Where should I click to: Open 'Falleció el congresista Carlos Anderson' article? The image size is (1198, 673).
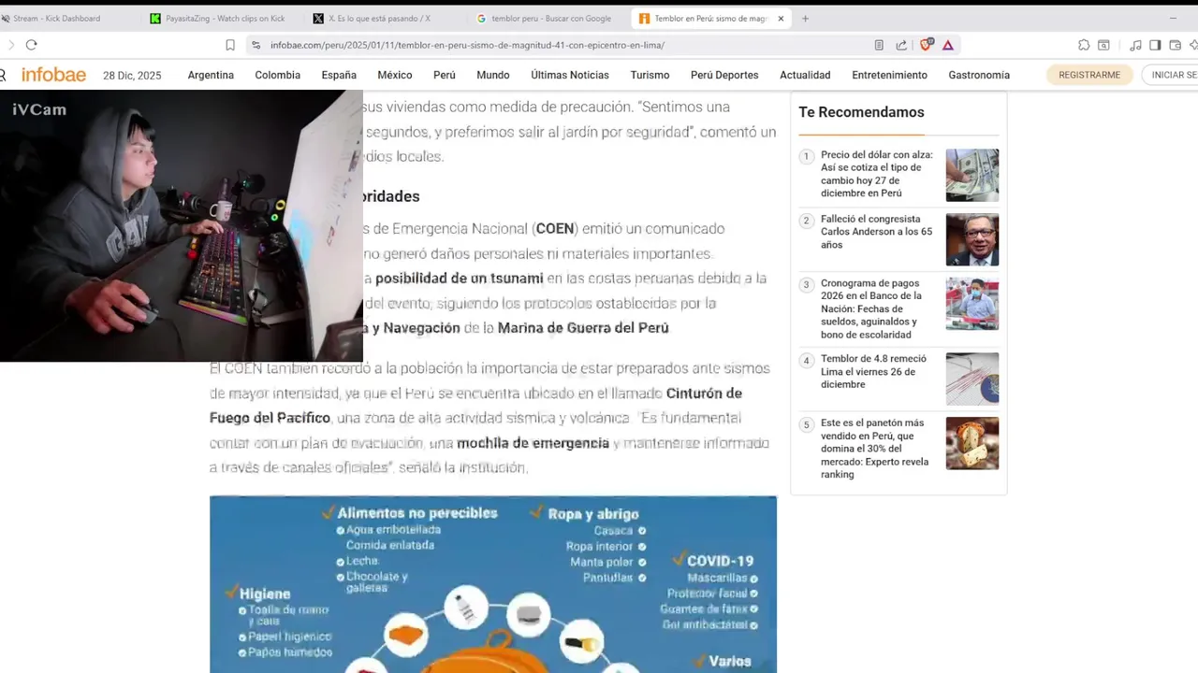coord(877,232)
